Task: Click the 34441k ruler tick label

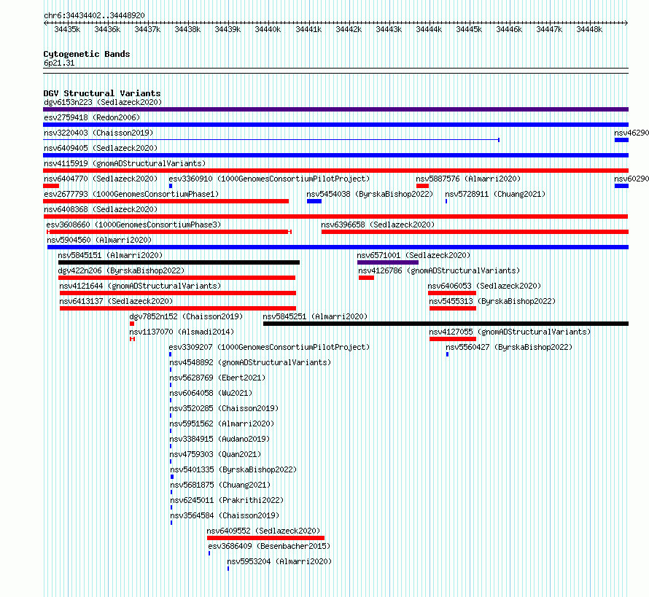Action: click(x=308, y=29)
